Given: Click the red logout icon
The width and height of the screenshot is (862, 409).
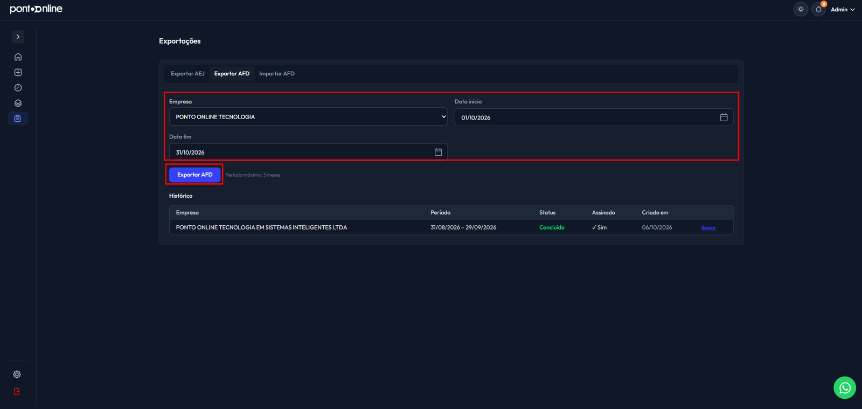Looking at the screenshot, I should [17, 392].
